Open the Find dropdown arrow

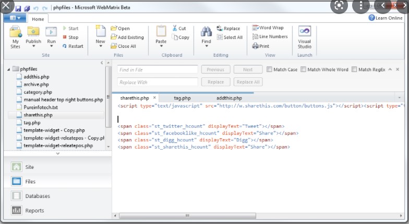pos(206,46)
